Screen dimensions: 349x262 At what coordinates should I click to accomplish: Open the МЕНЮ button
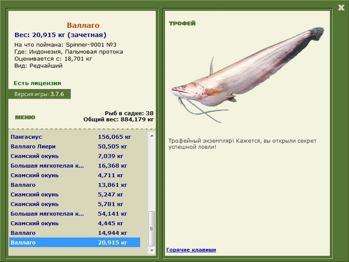point(25,118)
